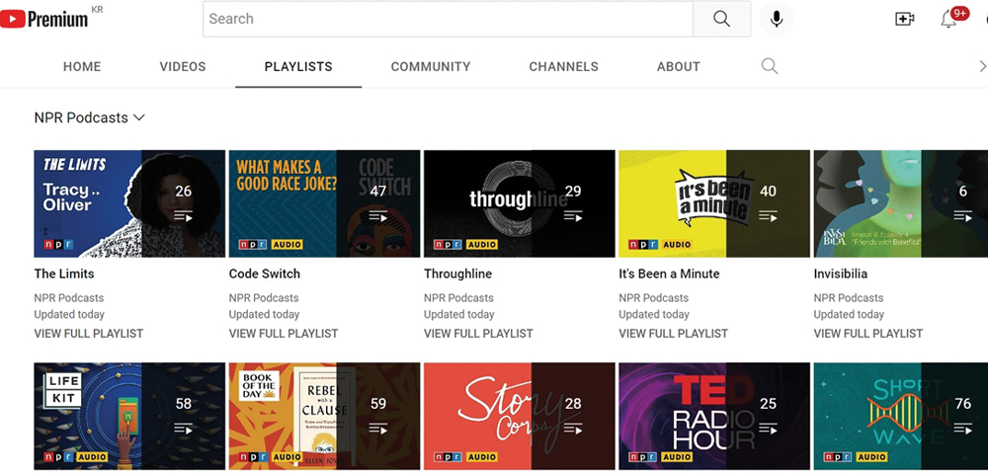The image size is (988, 474).
Task: Start voice search with microphone icon
Action: [x=777, y=19]
